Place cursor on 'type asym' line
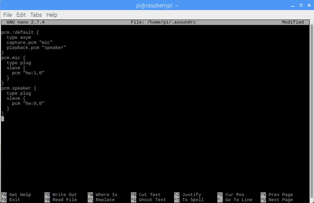The width and height of the screenshot is (314, 203). (x=19, y=37)
